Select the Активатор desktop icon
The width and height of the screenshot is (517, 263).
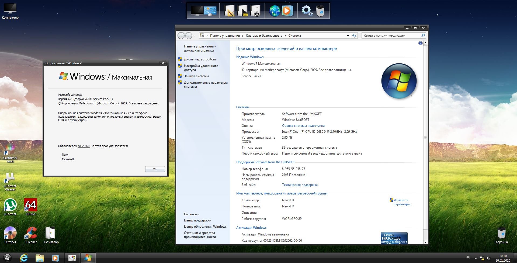[51, 235]
